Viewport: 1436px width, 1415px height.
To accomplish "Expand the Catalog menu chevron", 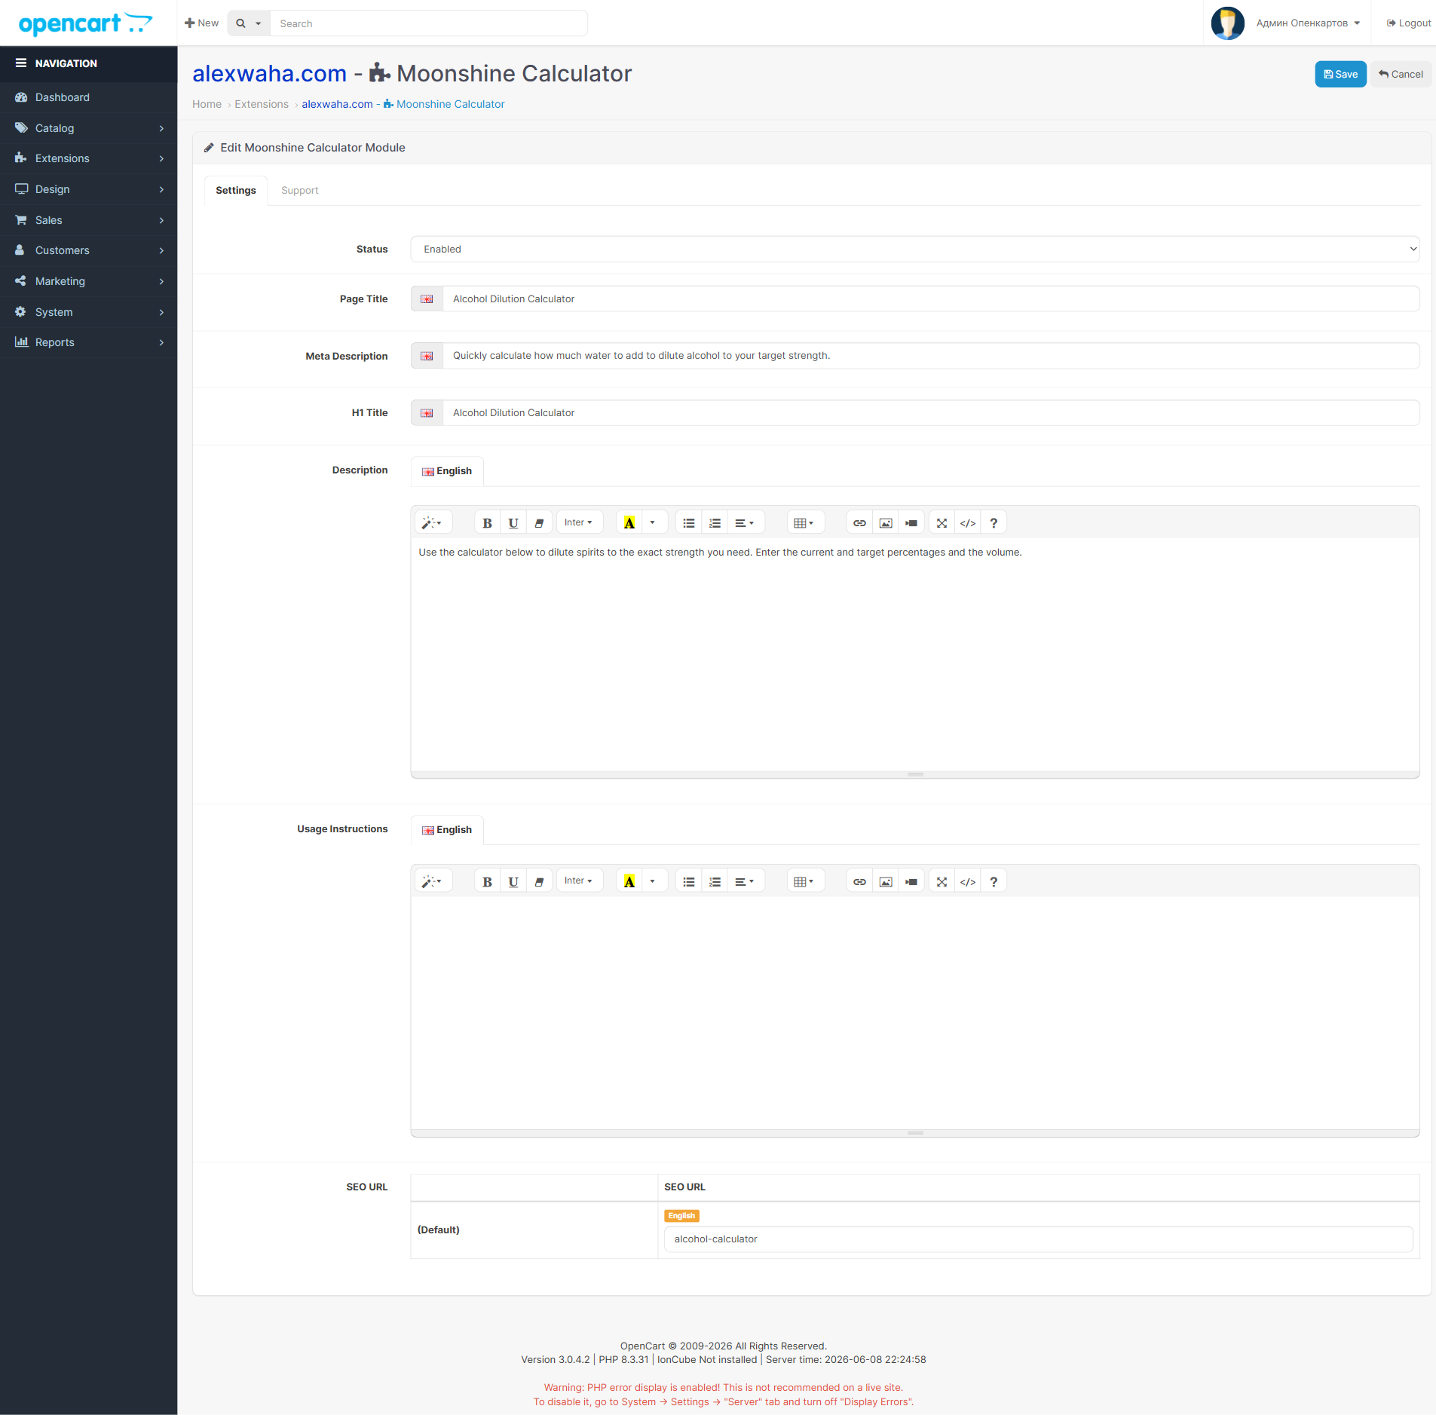I will [x=161, y=128].
